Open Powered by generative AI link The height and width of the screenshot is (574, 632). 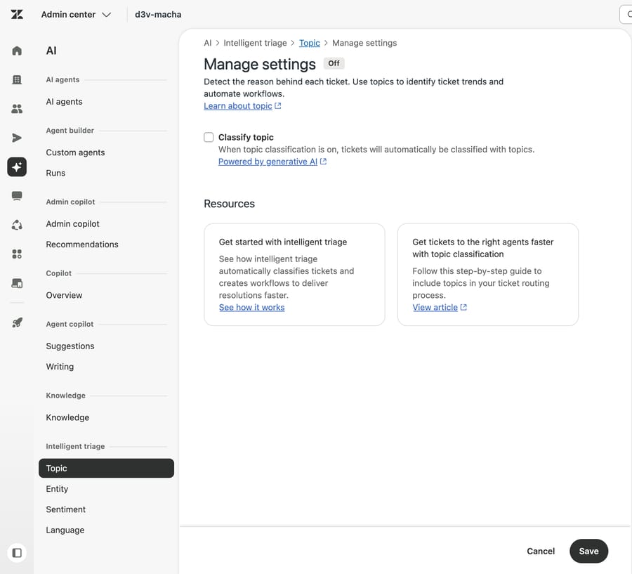coord(268,162)
